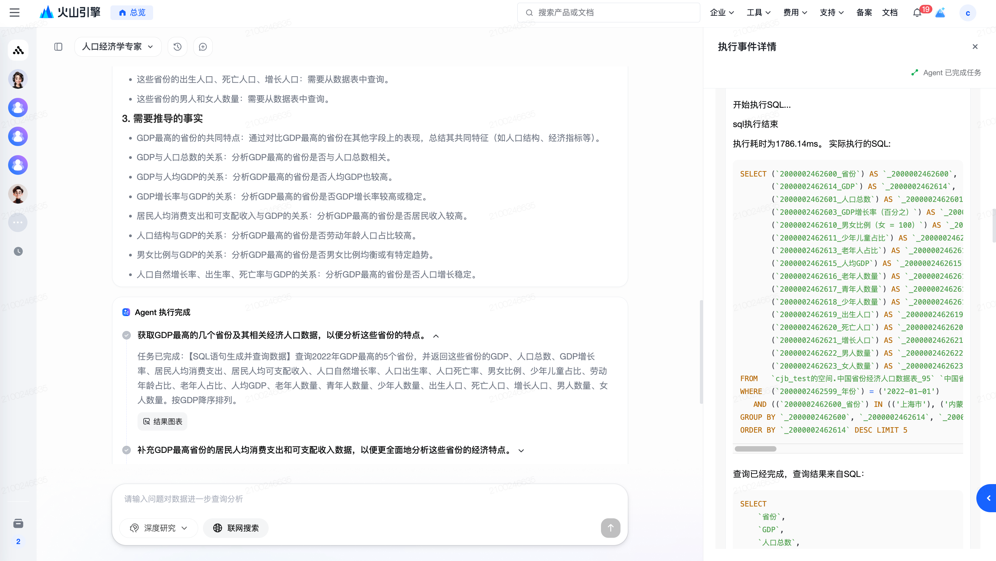This screenshot has height=561, width=996.
Task: Open the 深度研究 mode dropdown
Action: point(159,528)
